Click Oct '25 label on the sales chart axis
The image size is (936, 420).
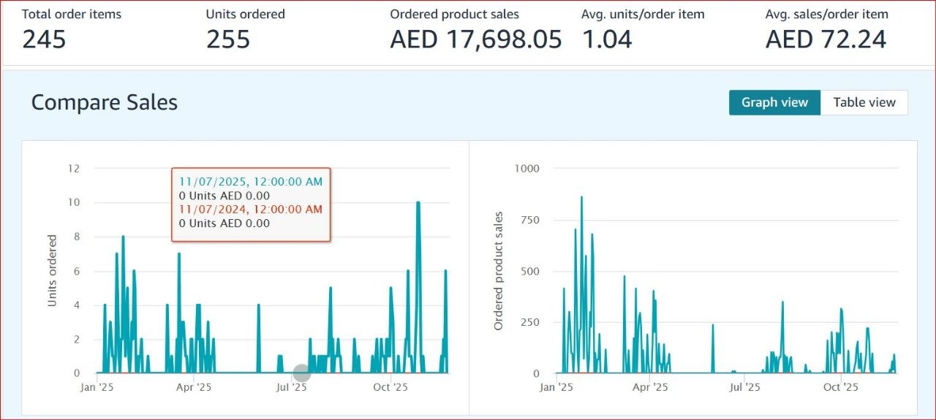pyautogui.click(x=841, y=387)
